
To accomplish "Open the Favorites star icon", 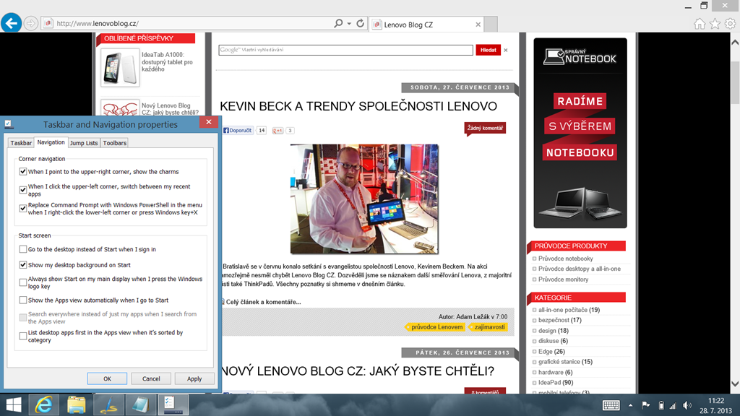I will click(x=715, y=23).
